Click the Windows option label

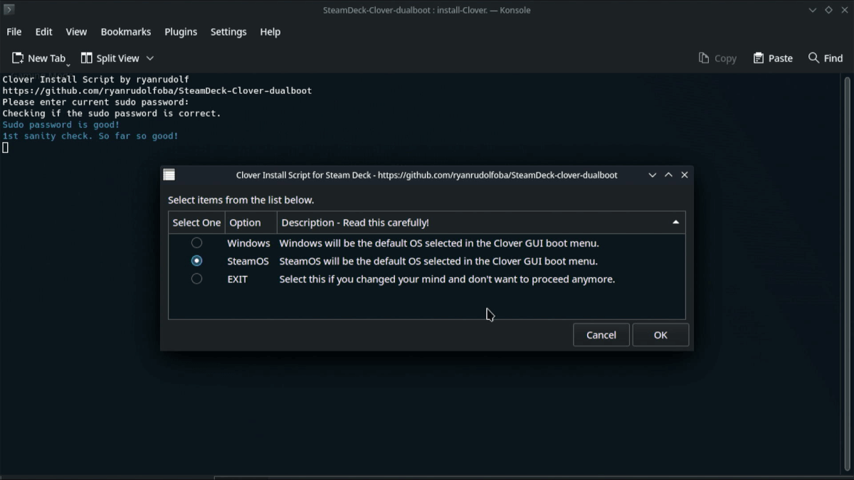248,243
